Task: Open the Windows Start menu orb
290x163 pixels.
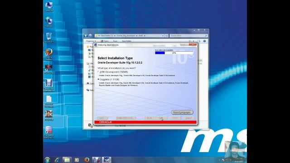Action: tap(47, 160)
